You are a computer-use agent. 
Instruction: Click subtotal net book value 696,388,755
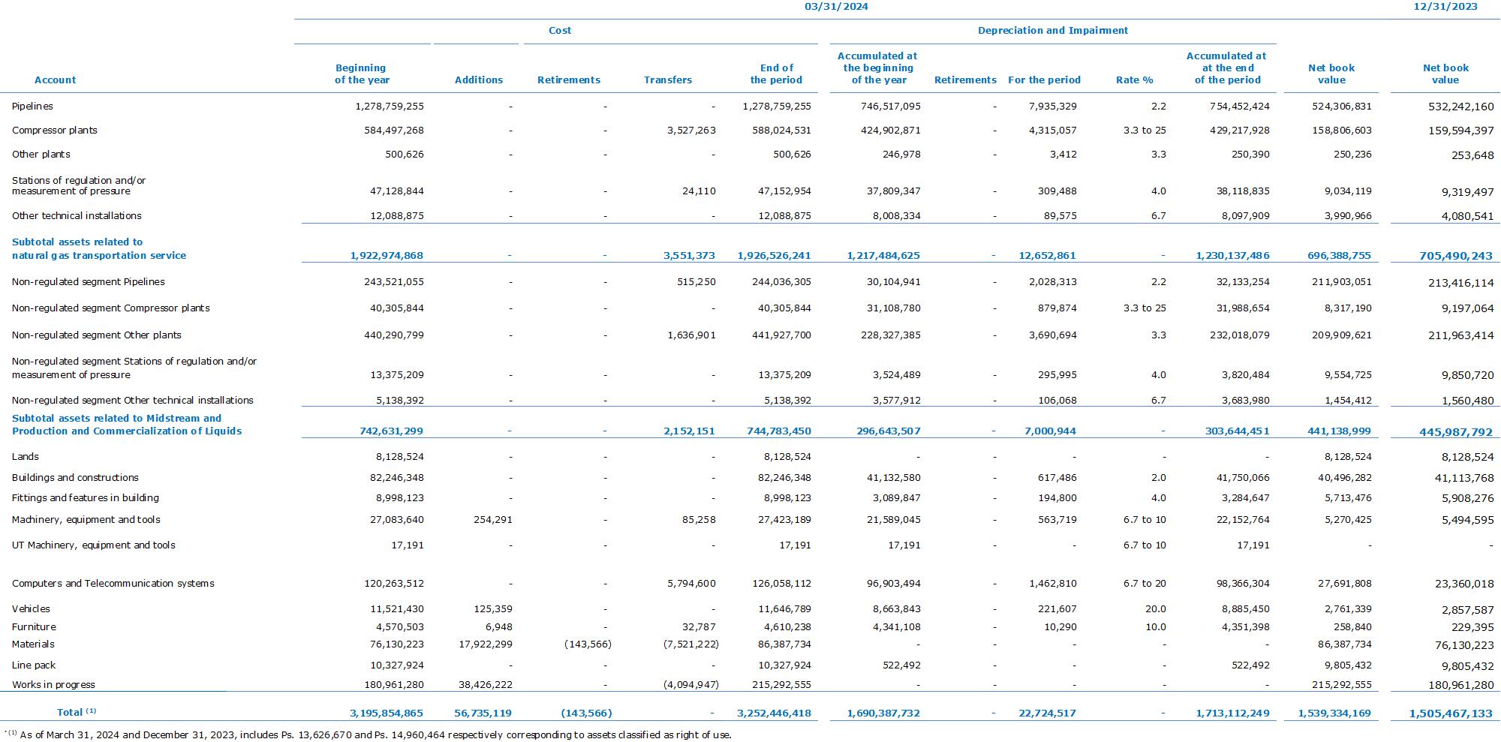coord(1340,256)
